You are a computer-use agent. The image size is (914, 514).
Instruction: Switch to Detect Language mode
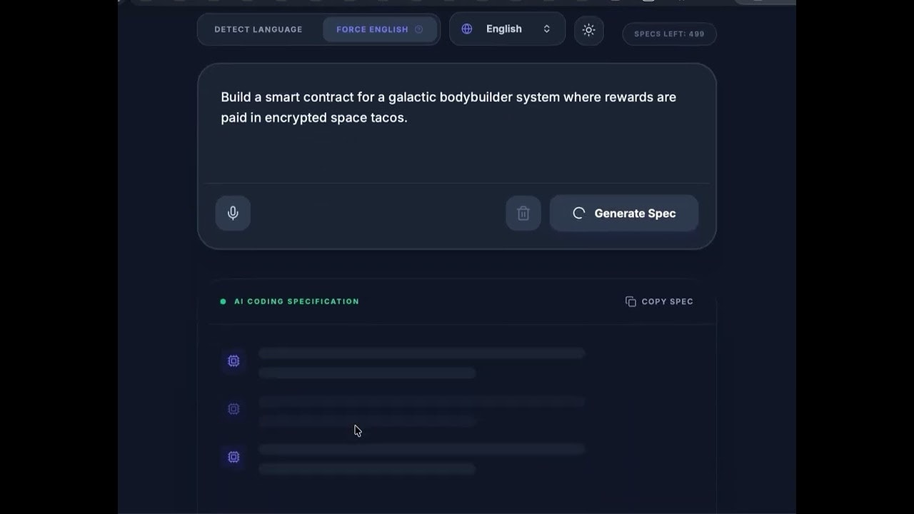coord(258,29)
